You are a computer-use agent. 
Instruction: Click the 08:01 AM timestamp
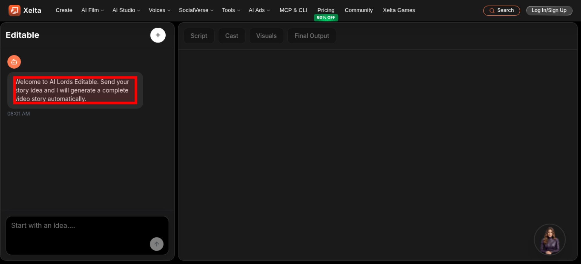tap(19, 114)
